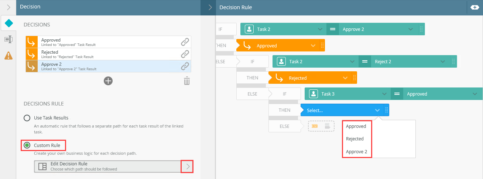Viewport: 483px width, 179px height.
Task: Click user icon in Task 3 block
Action: (314, 94)
